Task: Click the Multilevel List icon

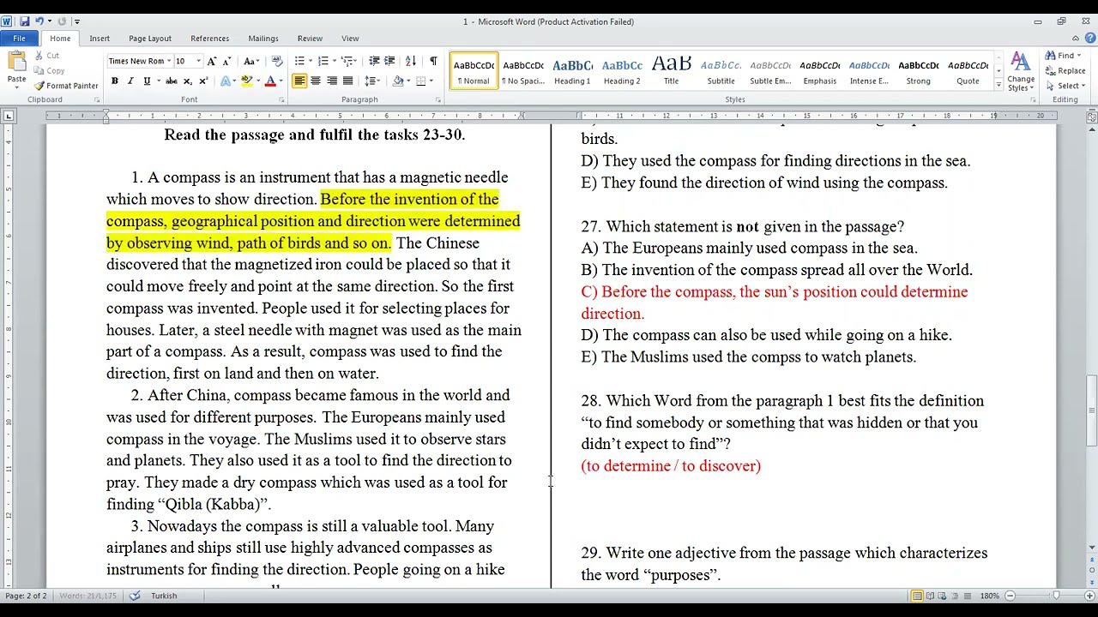Action: [x=347, y=62]
